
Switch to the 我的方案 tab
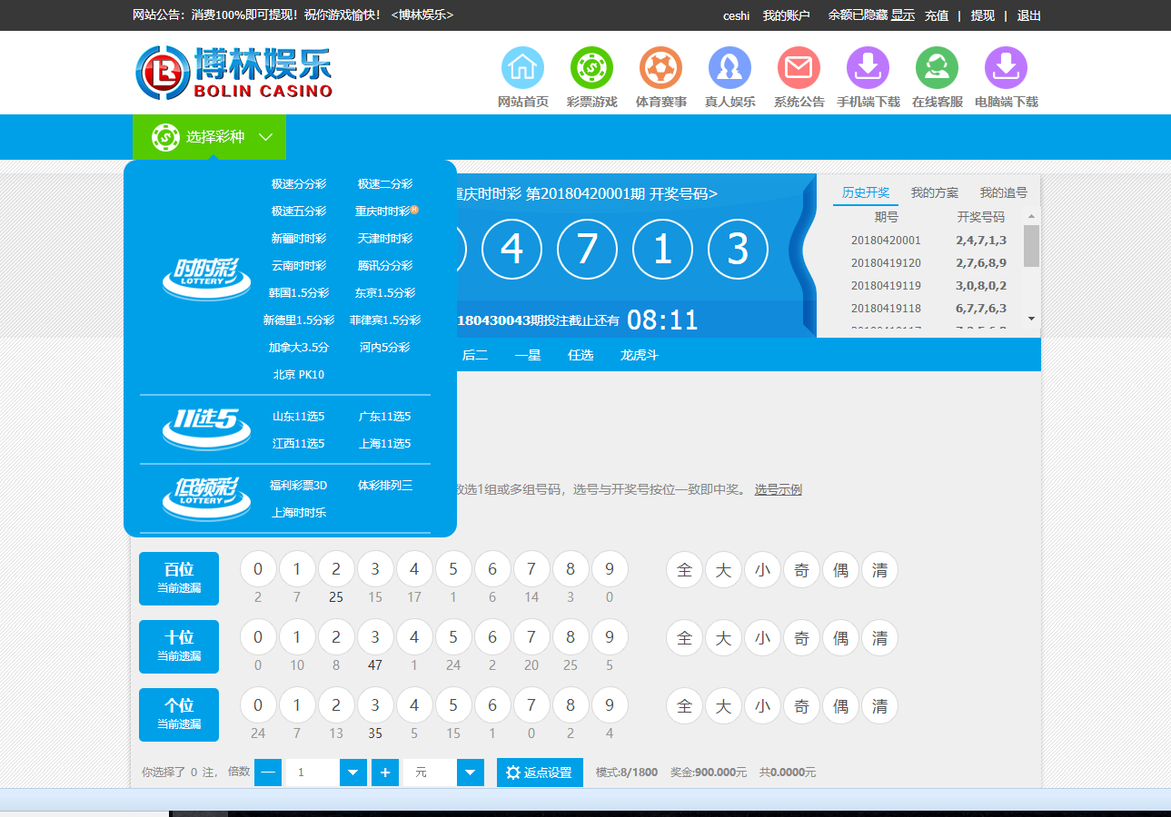(x=934, y=192)
